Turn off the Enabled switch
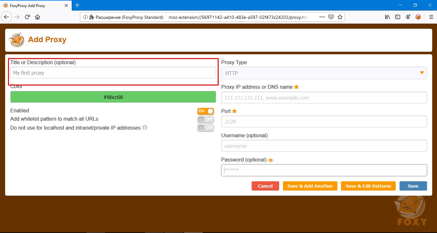 coord(206,111)
